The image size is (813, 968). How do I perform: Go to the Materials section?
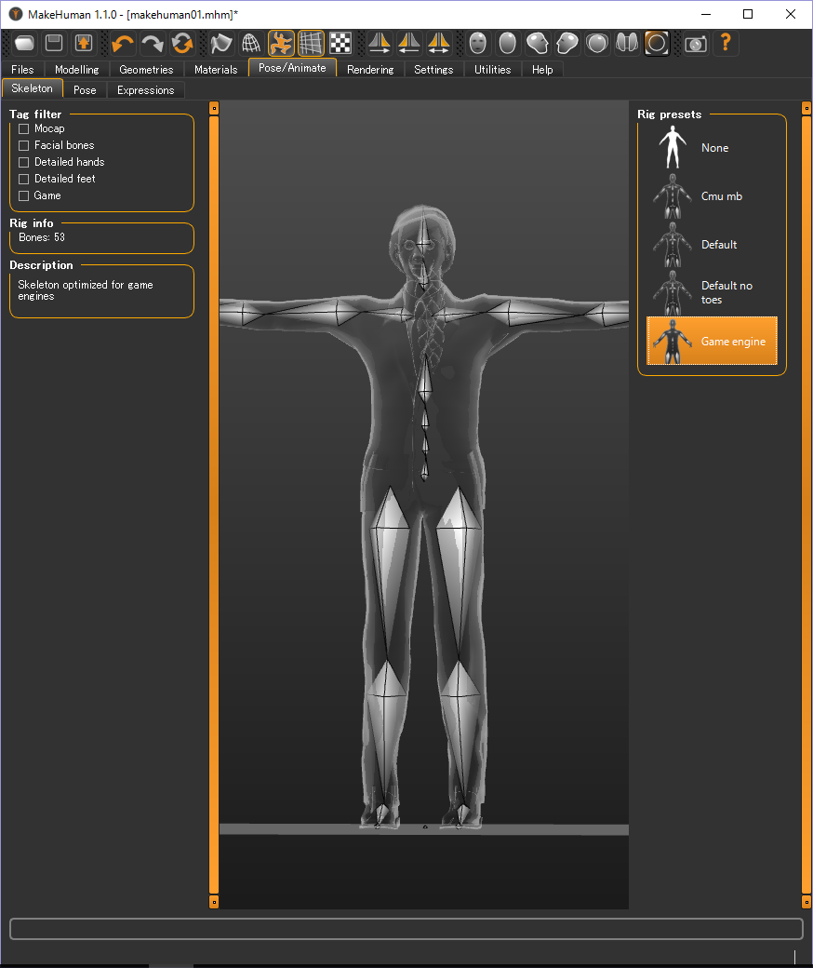[215, 69]
